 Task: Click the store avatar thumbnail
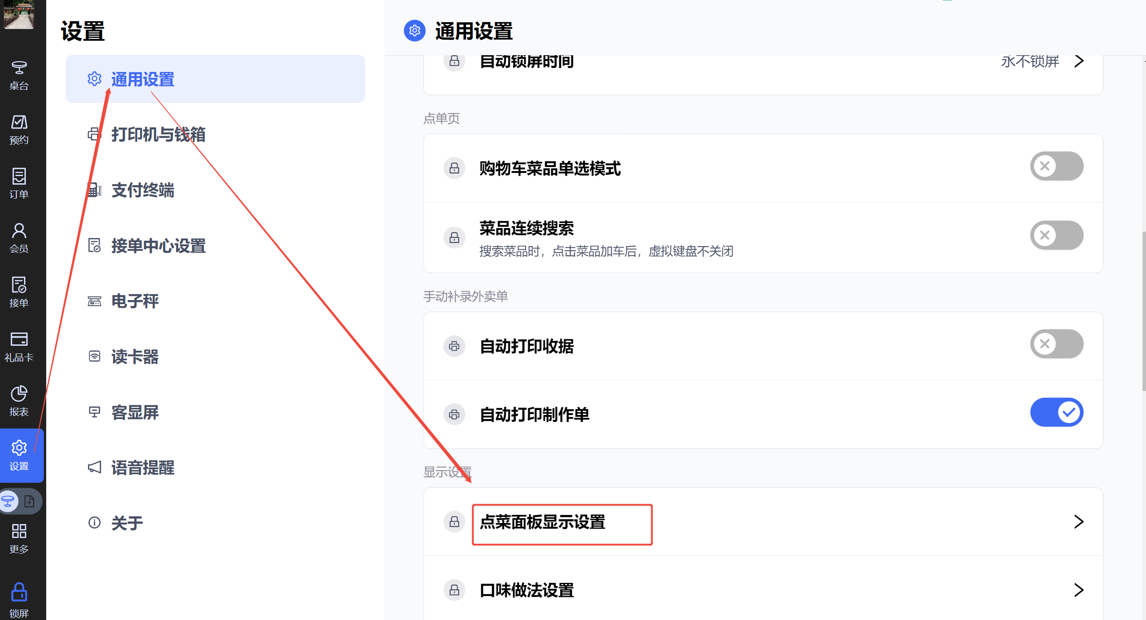pyautogui.click(x=19, y=14)
